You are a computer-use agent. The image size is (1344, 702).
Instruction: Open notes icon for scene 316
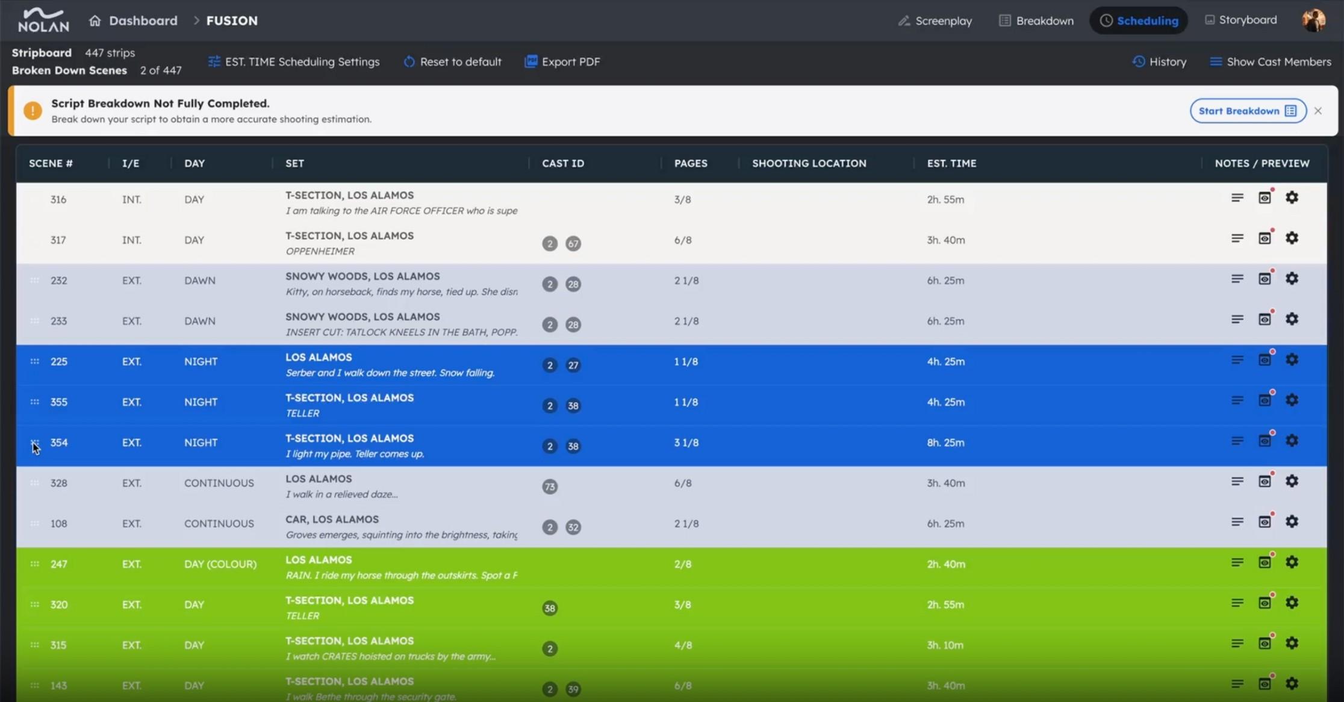(x=1237, y=198)
